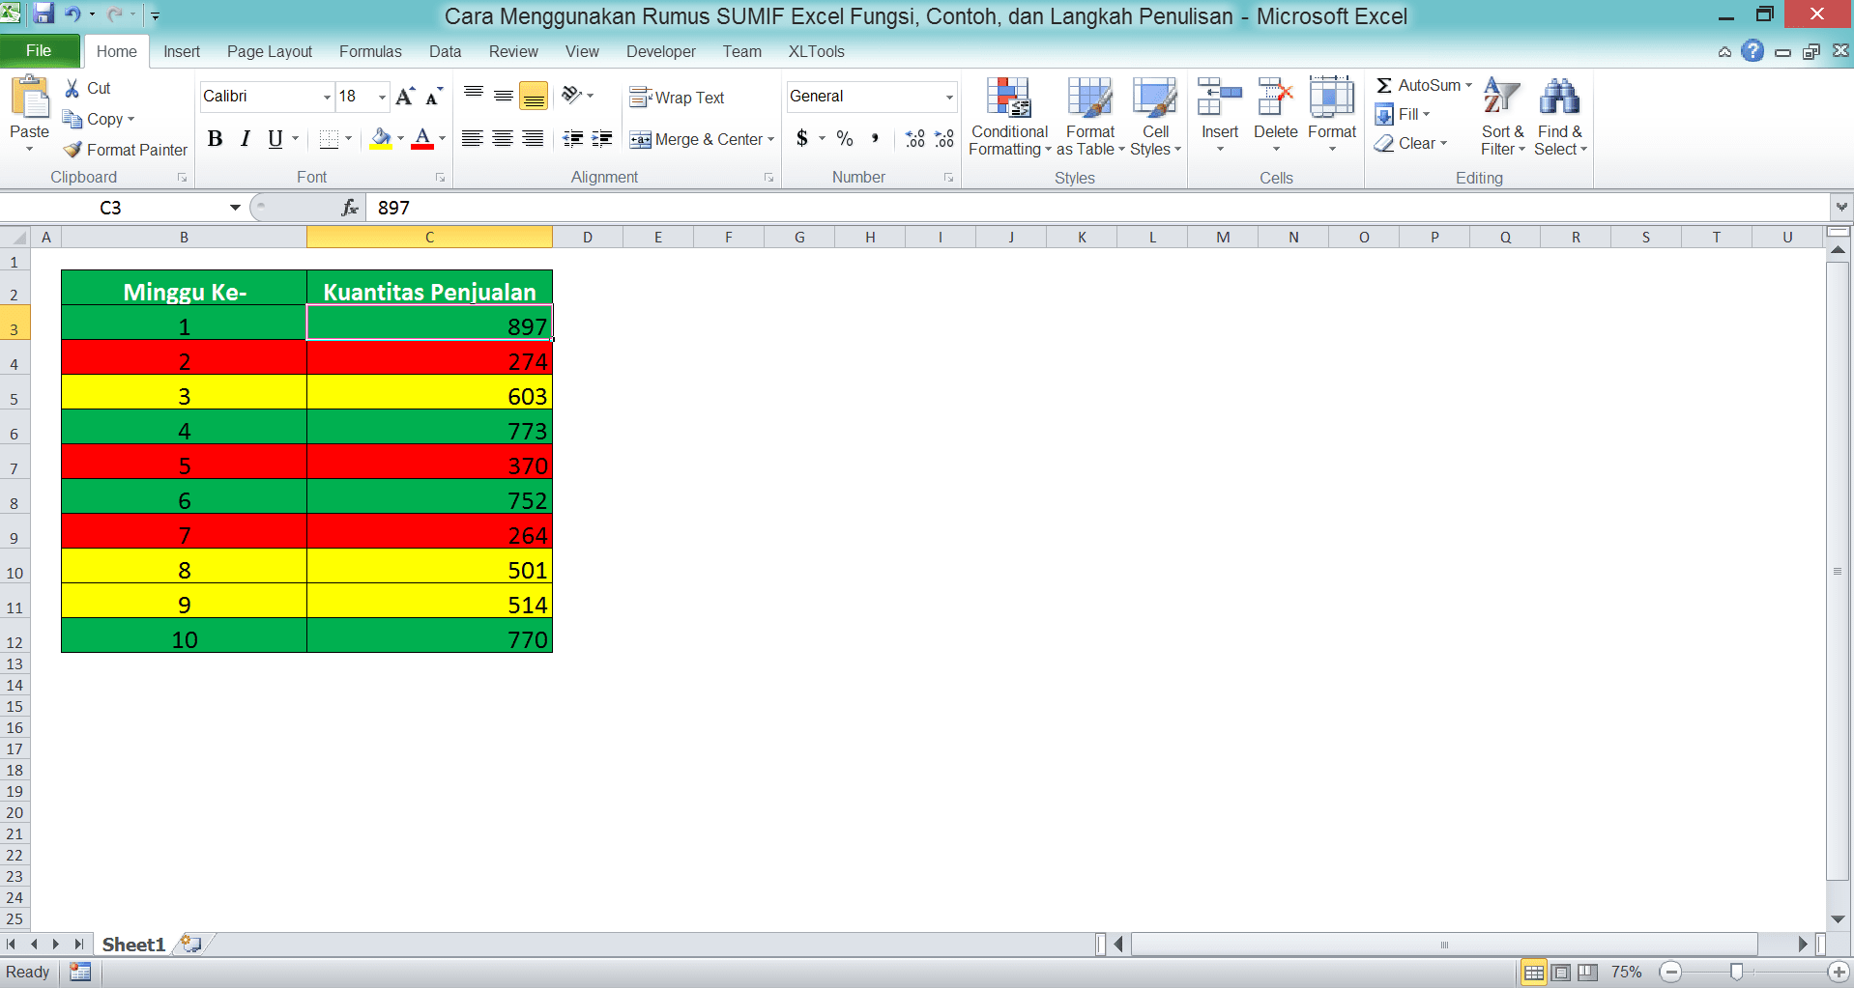This screenshot has width=1854, height=988.
Task: Click the Format Painter brush
Action: [72, 150]
